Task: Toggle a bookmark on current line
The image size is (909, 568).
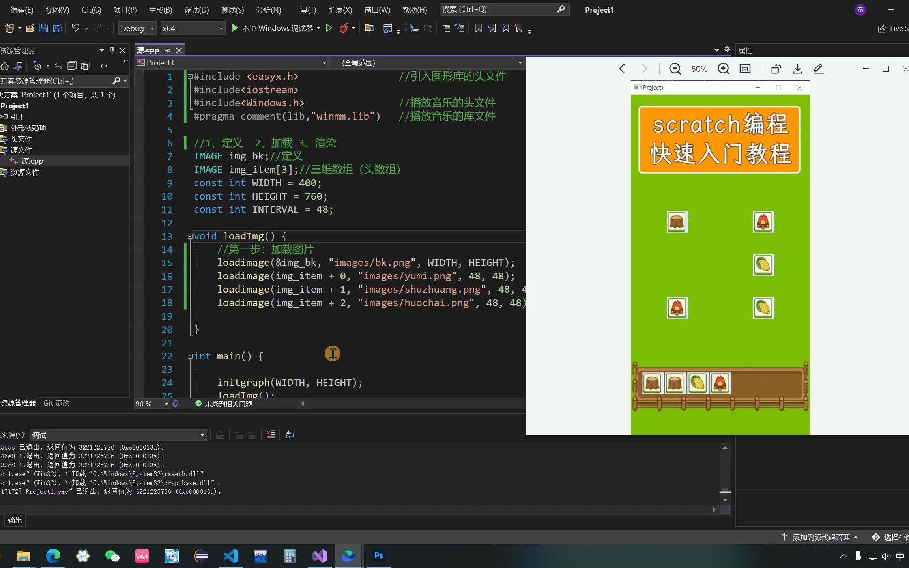Action: pyautogui.click(x=478, y=28)
